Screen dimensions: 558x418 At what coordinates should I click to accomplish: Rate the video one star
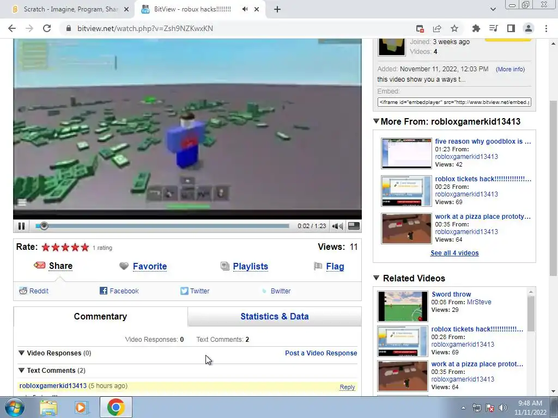coord(46,248)
